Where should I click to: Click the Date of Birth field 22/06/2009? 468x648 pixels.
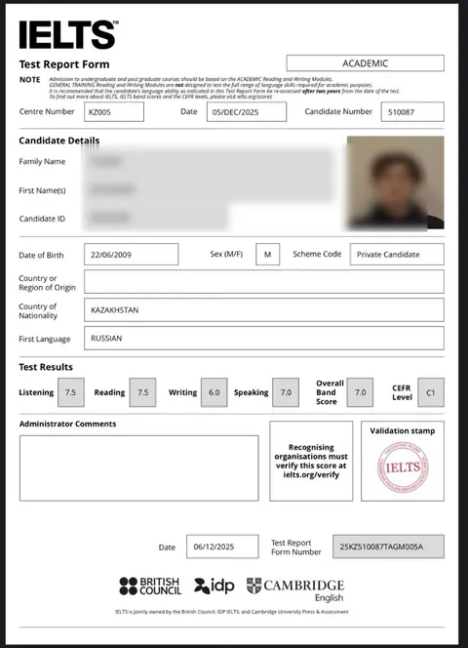click(132, 254)
